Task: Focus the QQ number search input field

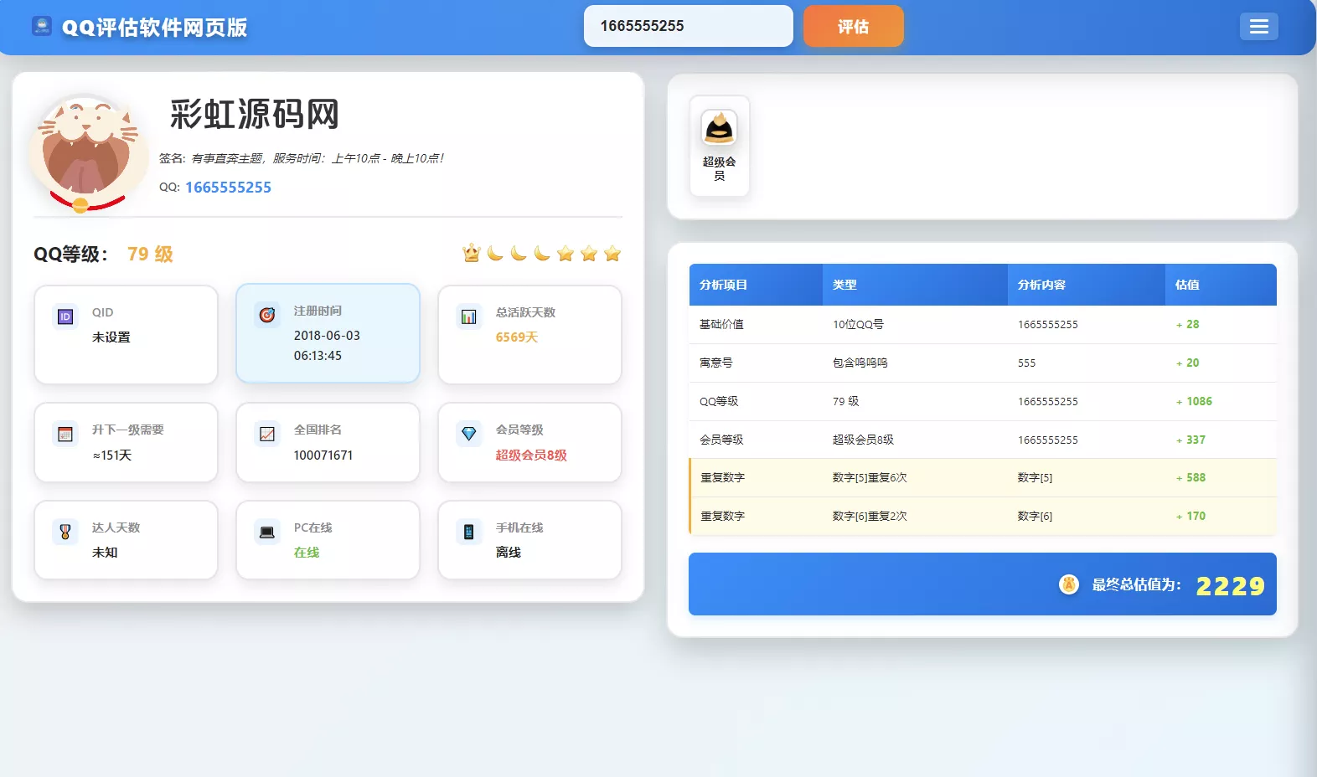Action: (x=687, y=26)
